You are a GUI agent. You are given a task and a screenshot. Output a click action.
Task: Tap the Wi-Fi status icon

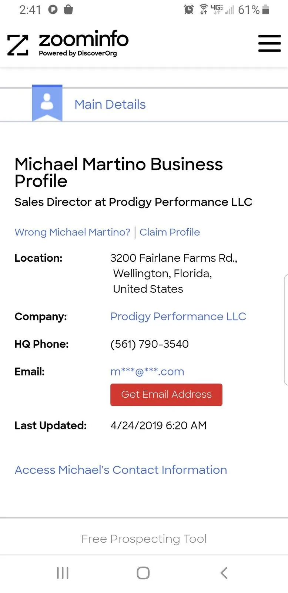tap(204, 10)
